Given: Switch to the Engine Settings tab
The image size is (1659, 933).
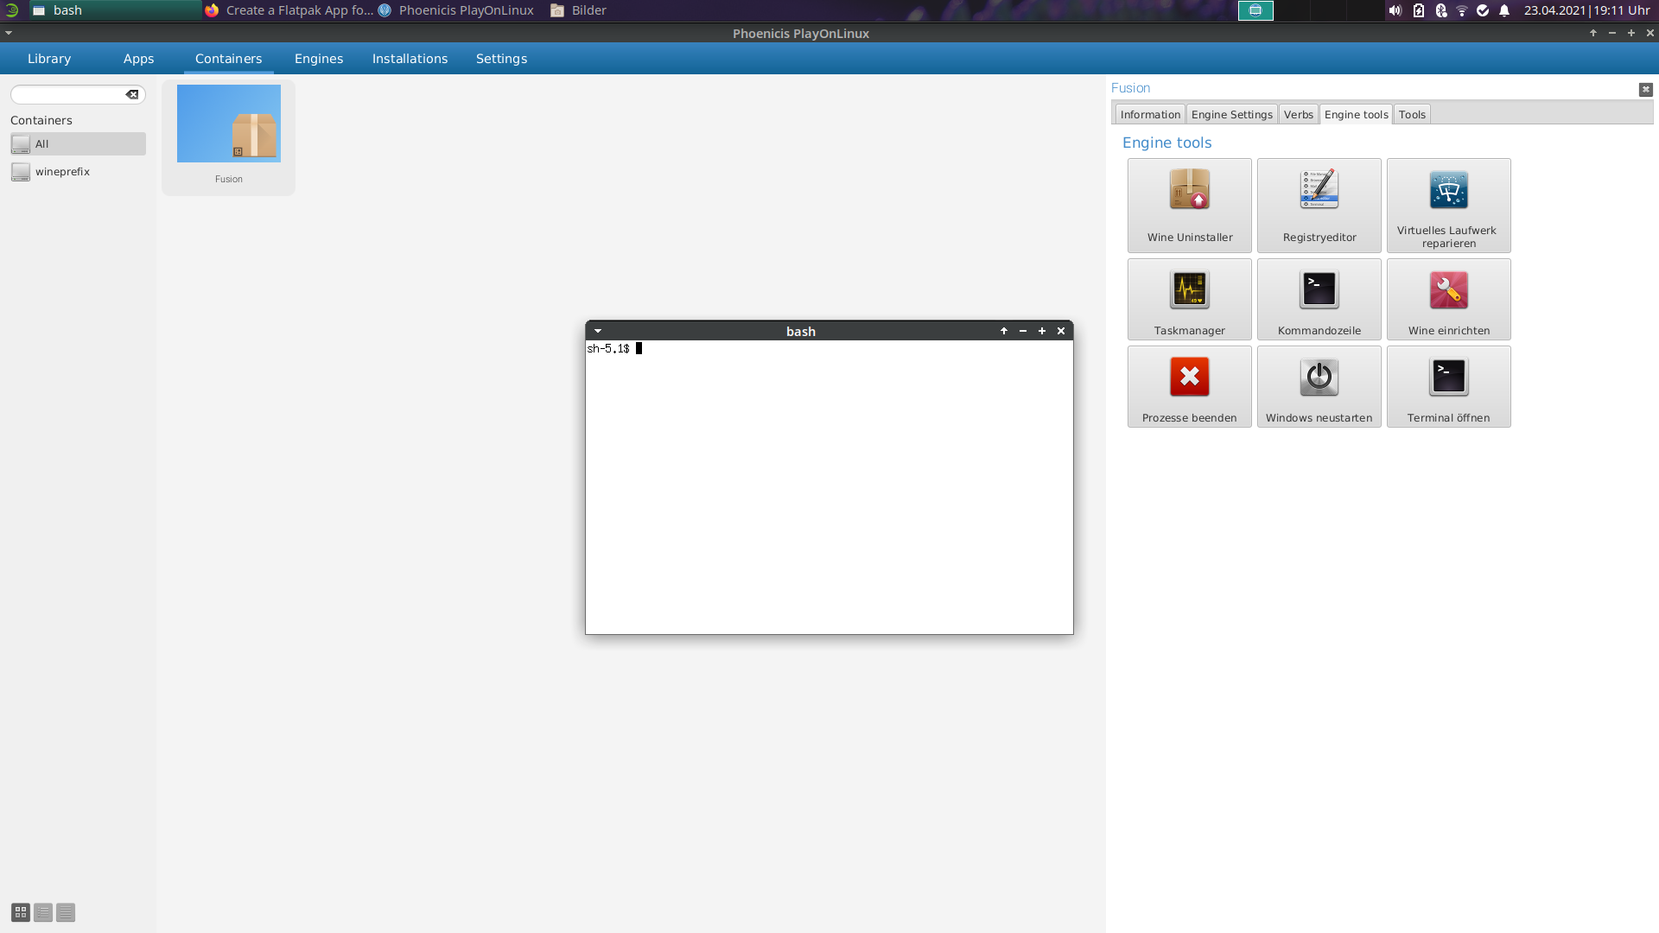Looking at the screenshot, I should [x=1231, y=114].
